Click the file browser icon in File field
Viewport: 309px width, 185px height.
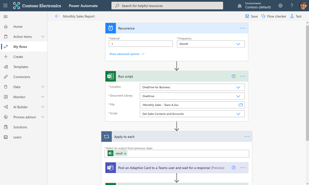point(240,105)
